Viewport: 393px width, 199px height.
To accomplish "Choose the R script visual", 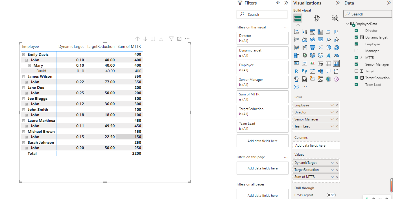I will 296,71.
